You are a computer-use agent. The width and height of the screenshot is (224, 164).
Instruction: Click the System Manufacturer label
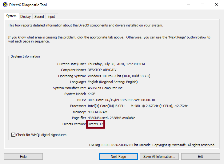[70, 88]
